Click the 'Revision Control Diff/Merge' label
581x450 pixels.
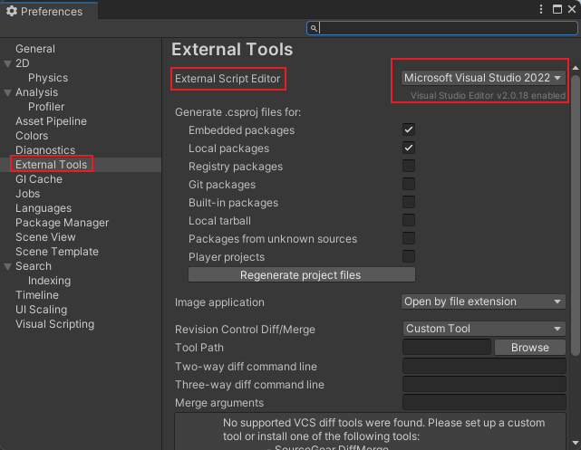pyautogui.click(x=245, y=330)
